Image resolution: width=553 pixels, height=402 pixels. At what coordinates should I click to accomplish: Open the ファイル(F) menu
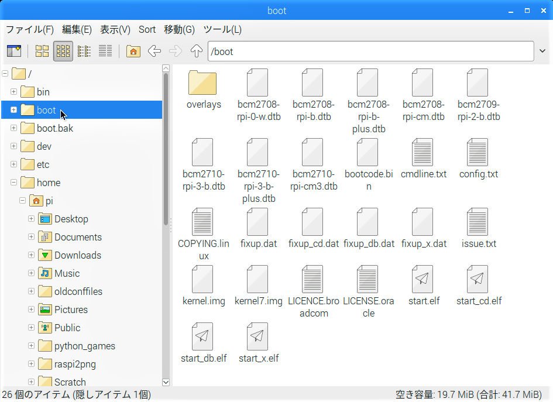[x=30, y=30]
